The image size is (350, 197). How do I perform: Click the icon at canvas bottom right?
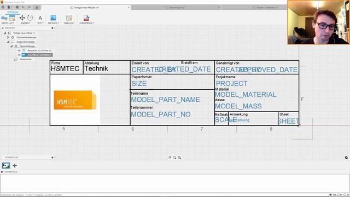point(346,158)
